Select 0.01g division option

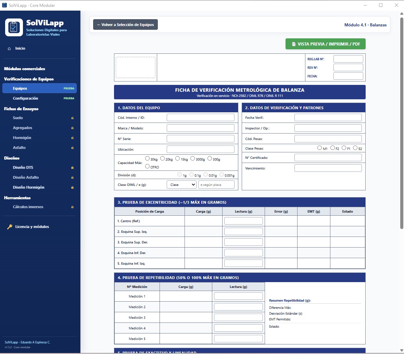point(206,175)
